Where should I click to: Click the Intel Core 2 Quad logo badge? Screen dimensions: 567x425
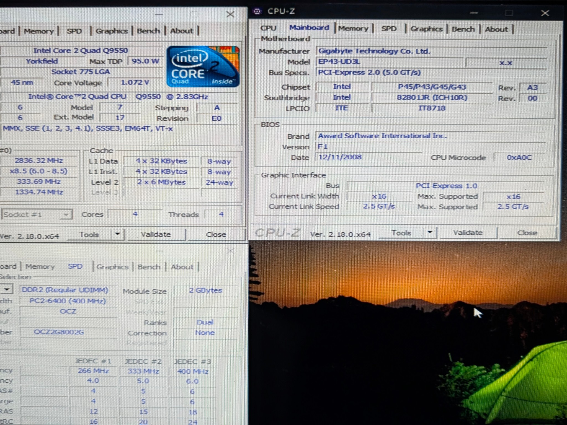pyautogui.click(x=203, y=66)
